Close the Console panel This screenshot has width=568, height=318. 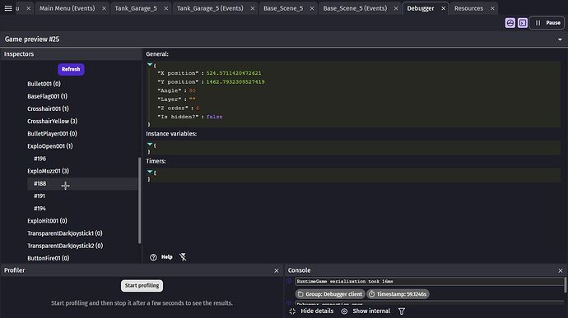tap(561, 270)
